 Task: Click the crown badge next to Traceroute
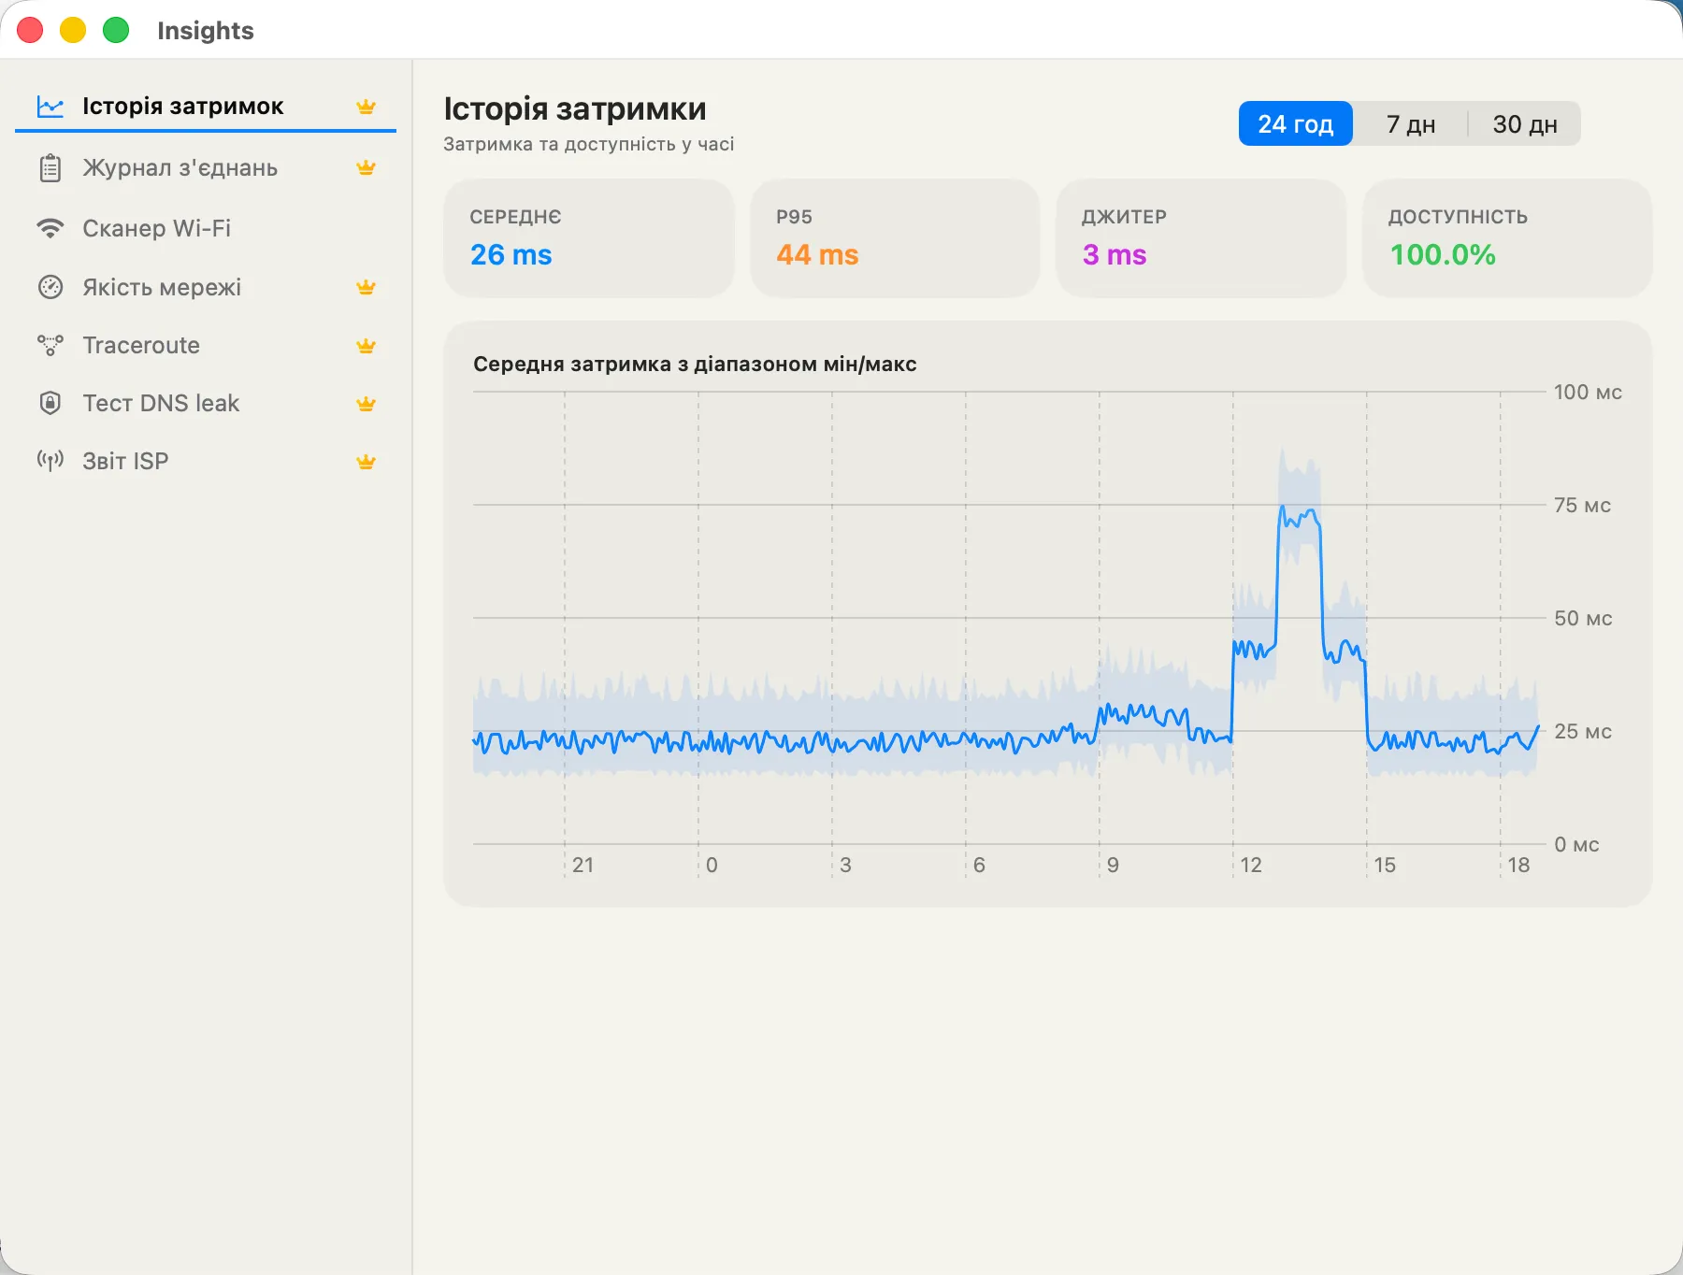coord(367,346)
